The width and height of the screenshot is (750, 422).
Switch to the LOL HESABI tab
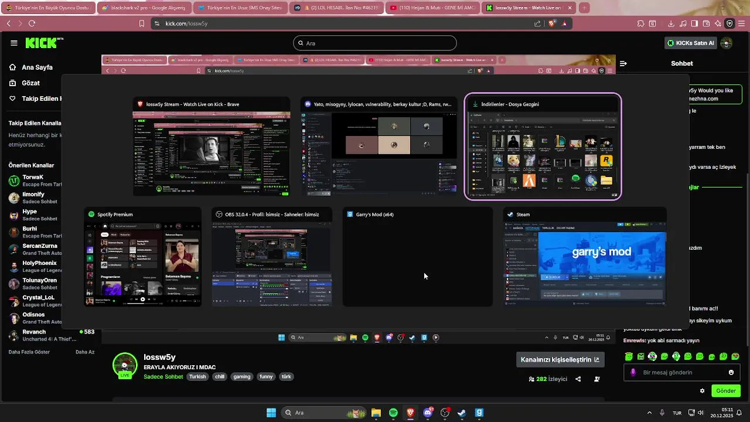336,8
